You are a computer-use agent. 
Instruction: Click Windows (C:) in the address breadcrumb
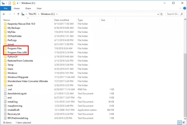point(48,14)
